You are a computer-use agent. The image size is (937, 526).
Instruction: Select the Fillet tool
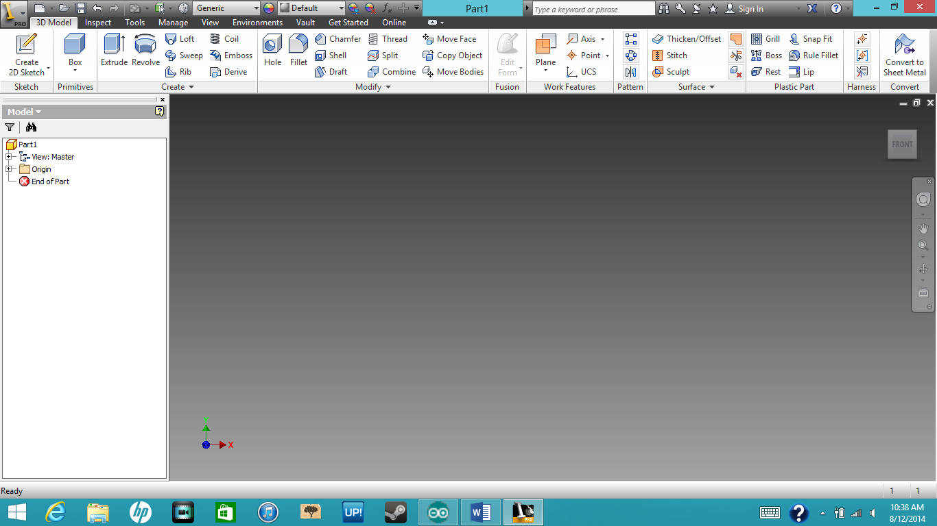click(298, 51)
